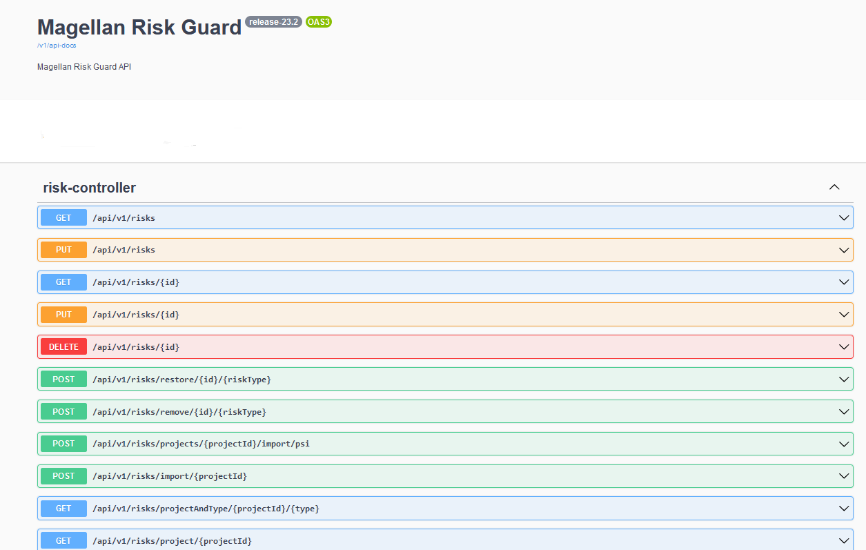Click the POST badge for the restore endpoint
This screenshot has height=550, width=866.
pyautogui.click(x=63, y=380)
